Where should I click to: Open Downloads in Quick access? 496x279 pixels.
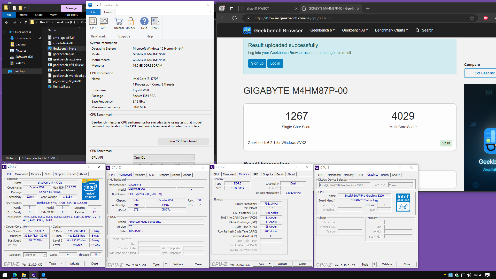23,38
